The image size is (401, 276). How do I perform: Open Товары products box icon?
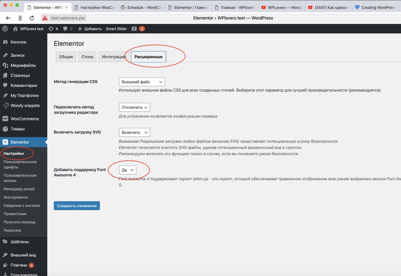coord(5,129)
